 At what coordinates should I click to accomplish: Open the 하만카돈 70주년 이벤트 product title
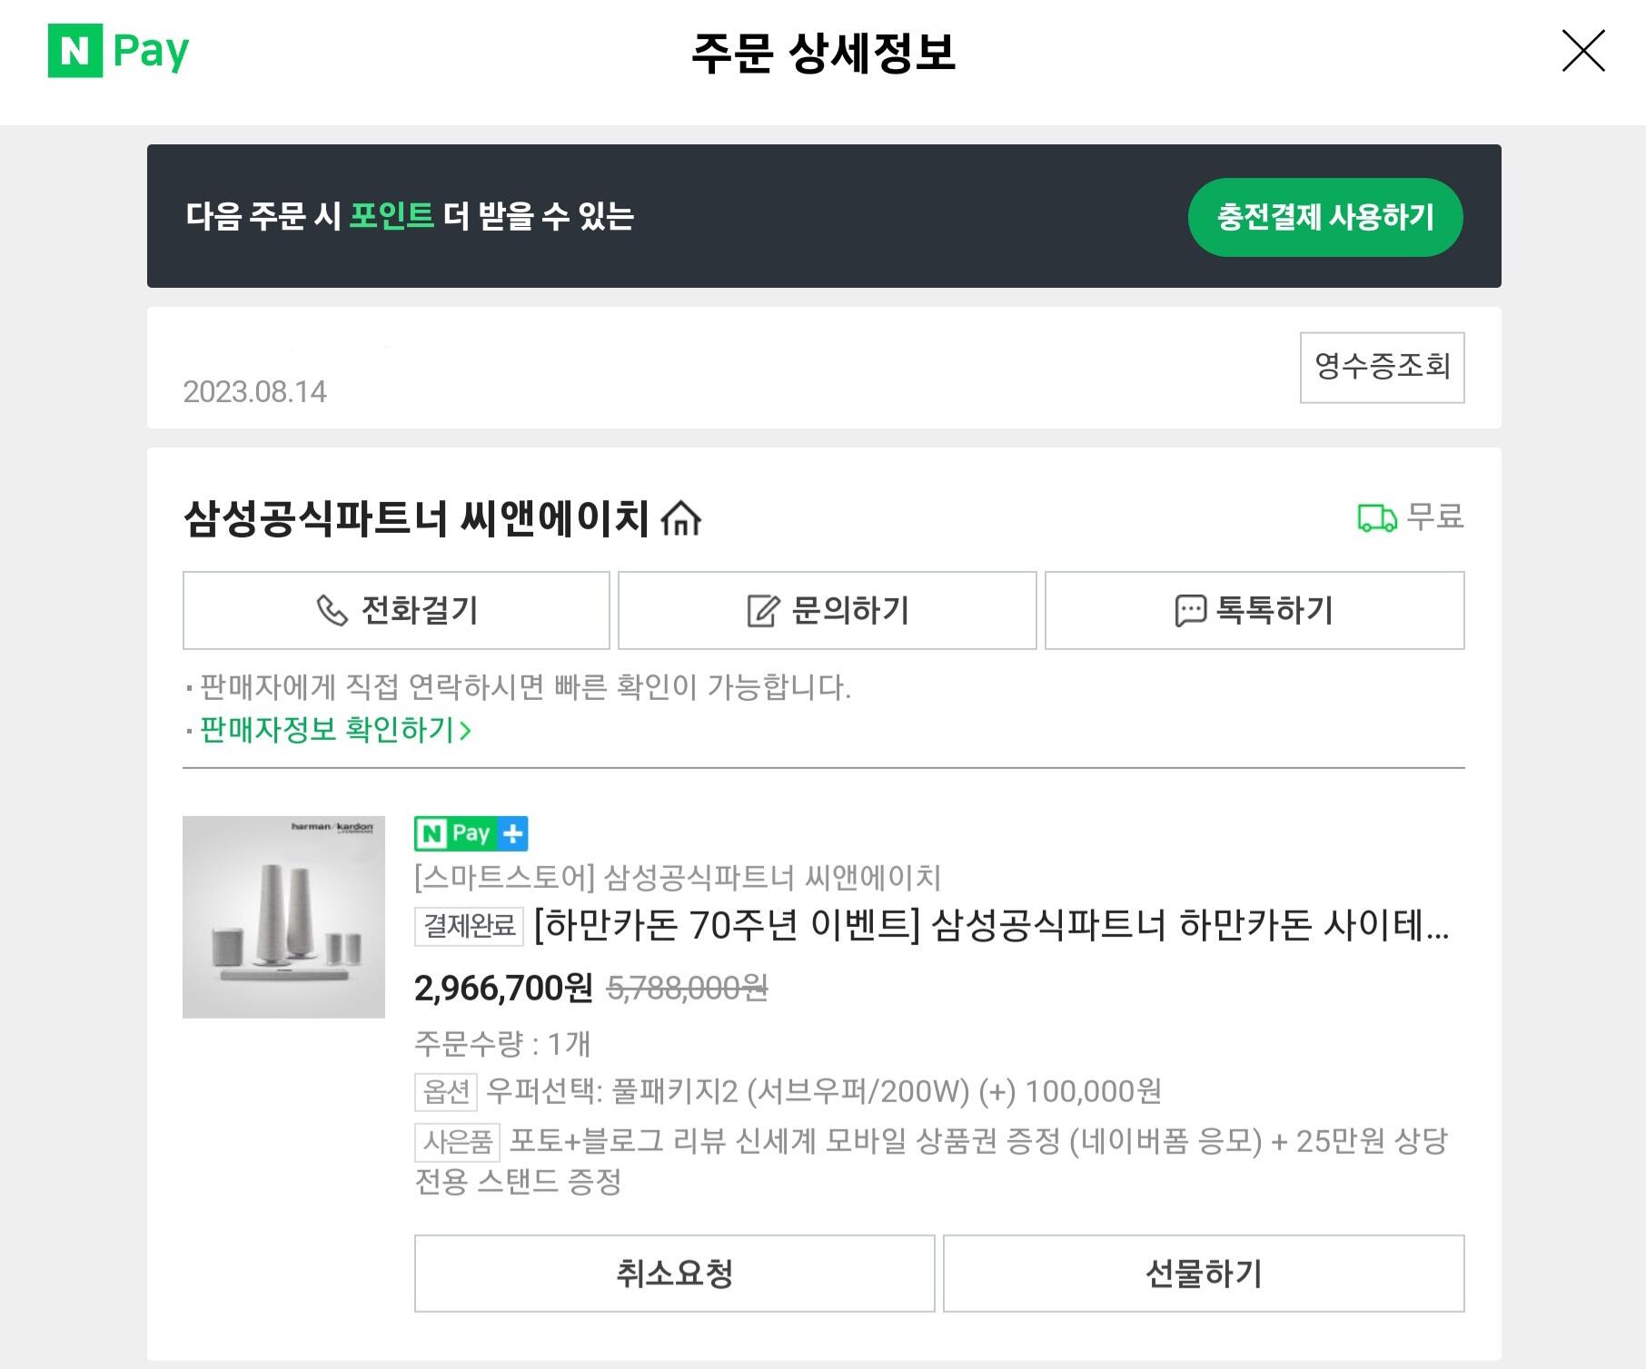coord(990,926)
